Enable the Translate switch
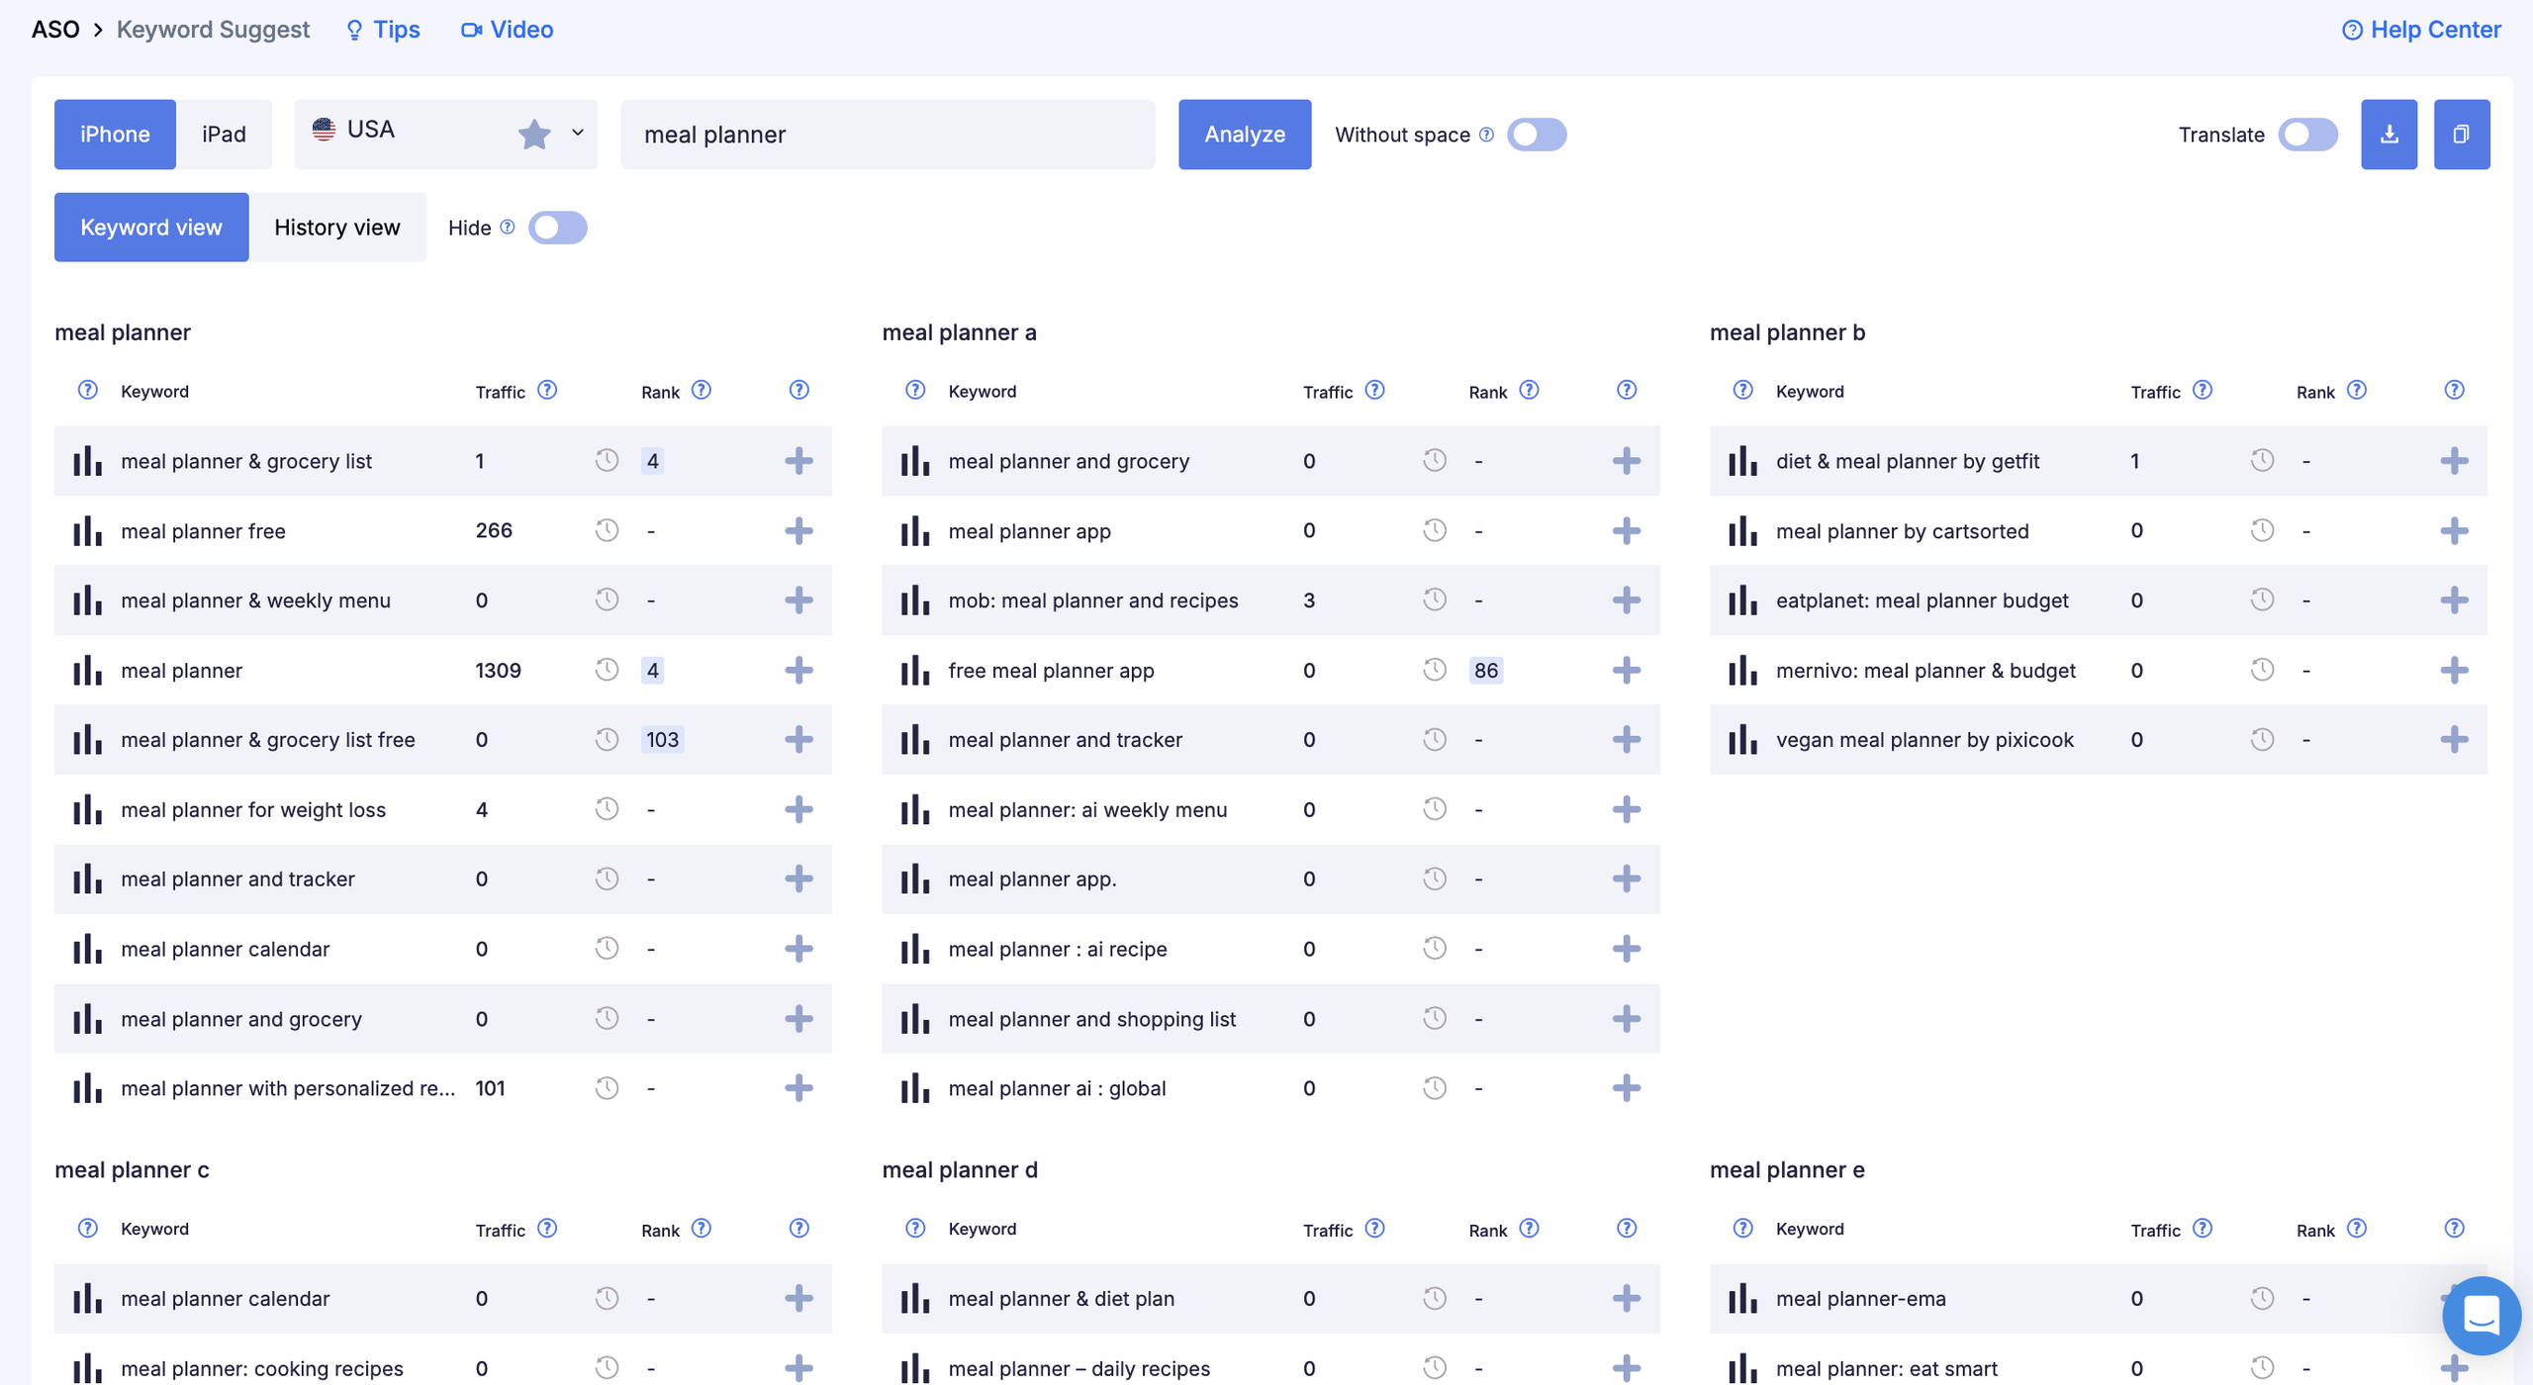The height and width of the screenshot is (1385, 2533). coord(2307,135)
